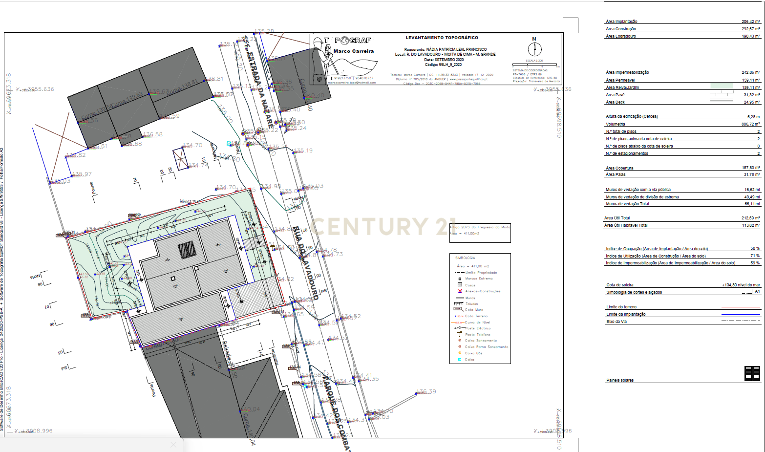Click the cyan Caixa legend symbol
This screenshot has height=452, width=765.
460,360
